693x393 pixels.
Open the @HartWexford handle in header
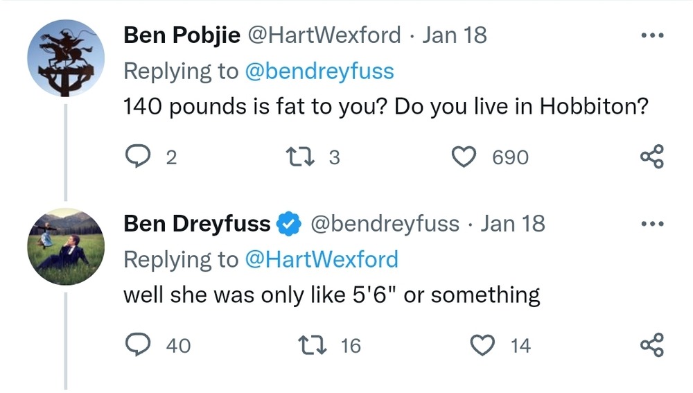(x=324, y=35)
